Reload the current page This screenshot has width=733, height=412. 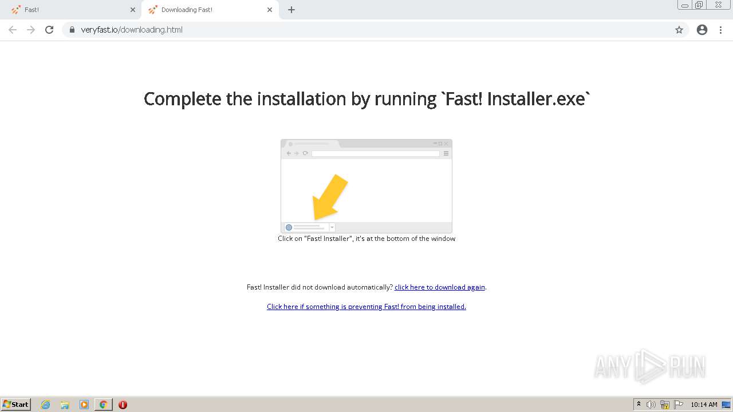[49, 30]
